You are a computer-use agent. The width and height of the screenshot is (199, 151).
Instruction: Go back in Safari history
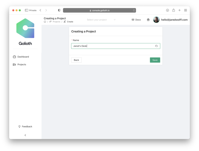(40, 10)
